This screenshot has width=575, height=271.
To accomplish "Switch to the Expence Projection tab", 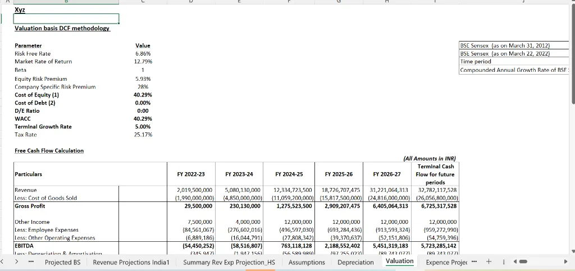I will pos(445,262).
